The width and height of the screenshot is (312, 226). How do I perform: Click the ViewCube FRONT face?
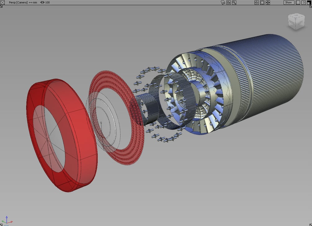(x=292, y=22)
